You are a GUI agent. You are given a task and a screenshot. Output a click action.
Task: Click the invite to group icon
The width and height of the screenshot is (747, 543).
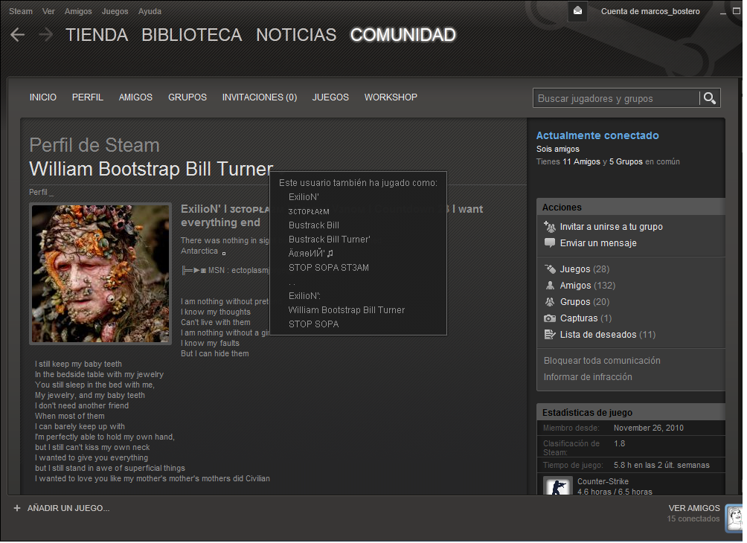point(550,227)
